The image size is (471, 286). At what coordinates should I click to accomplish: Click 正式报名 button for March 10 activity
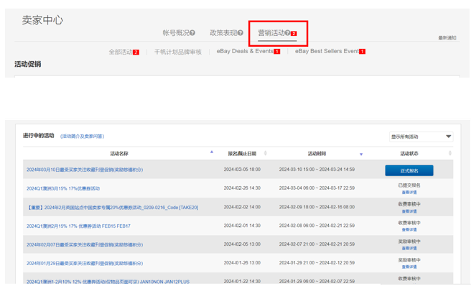pos(409,170)
